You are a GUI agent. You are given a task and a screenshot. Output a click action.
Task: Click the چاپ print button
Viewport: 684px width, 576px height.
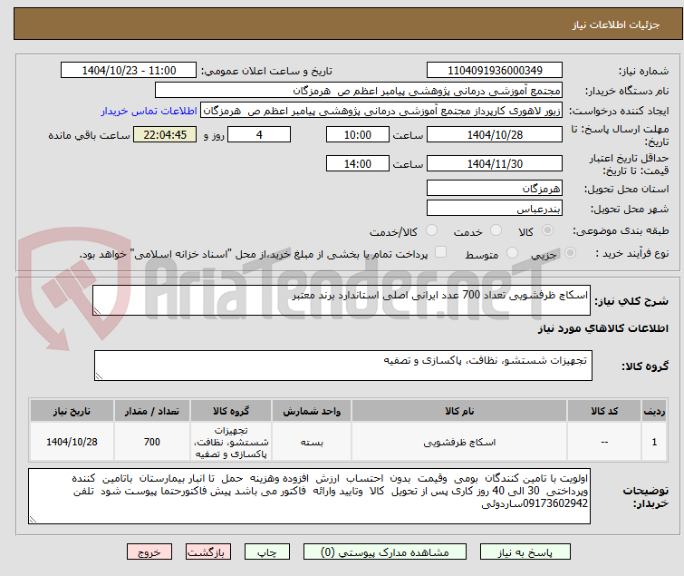coord(266,552)
